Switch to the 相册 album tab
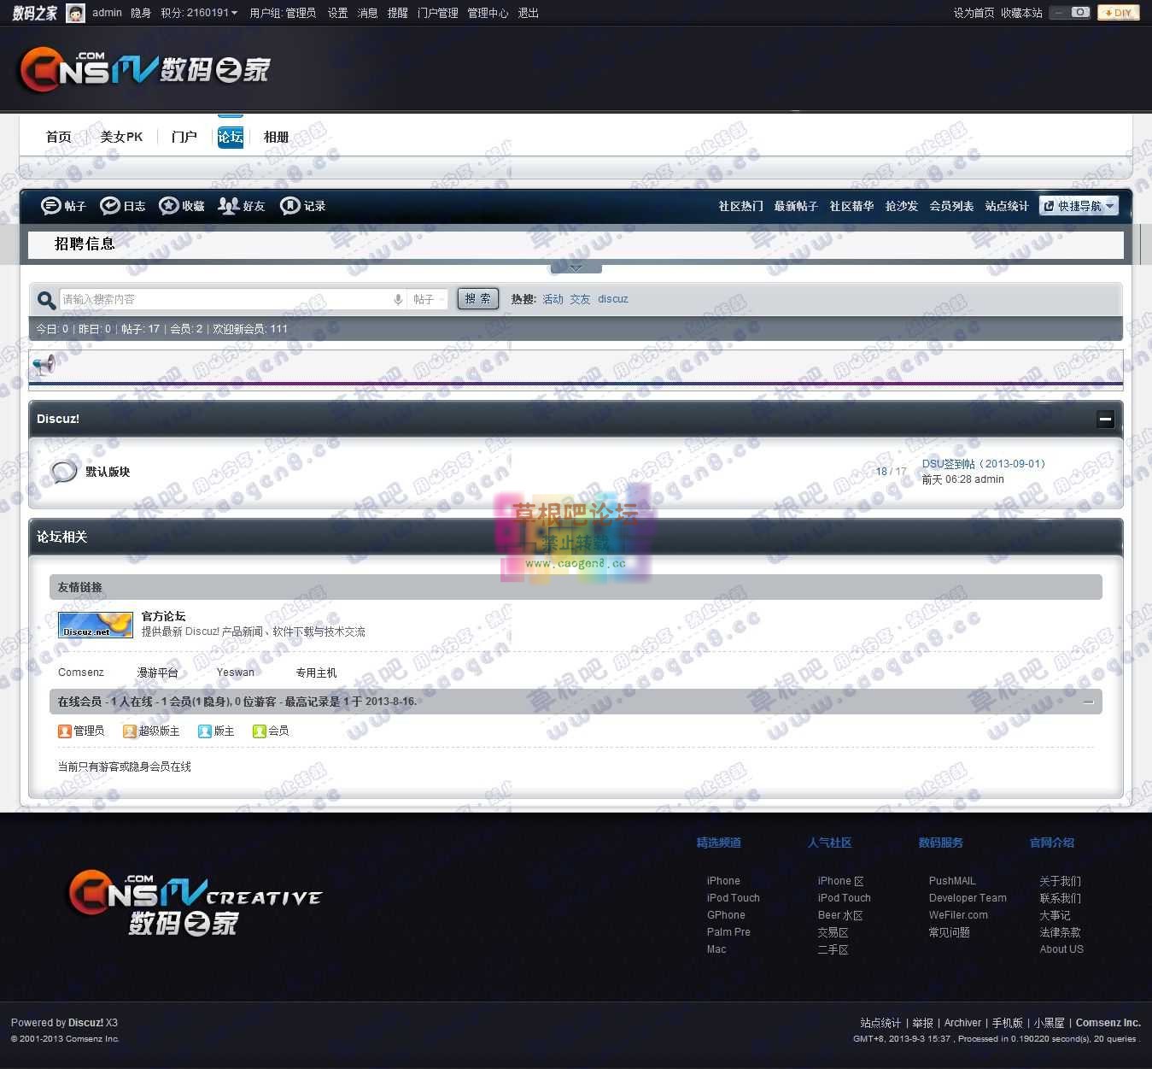 click(275, 136)
